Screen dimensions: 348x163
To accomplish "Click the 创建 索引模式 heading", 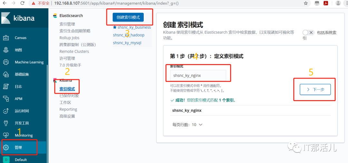I will pos(183,24).
